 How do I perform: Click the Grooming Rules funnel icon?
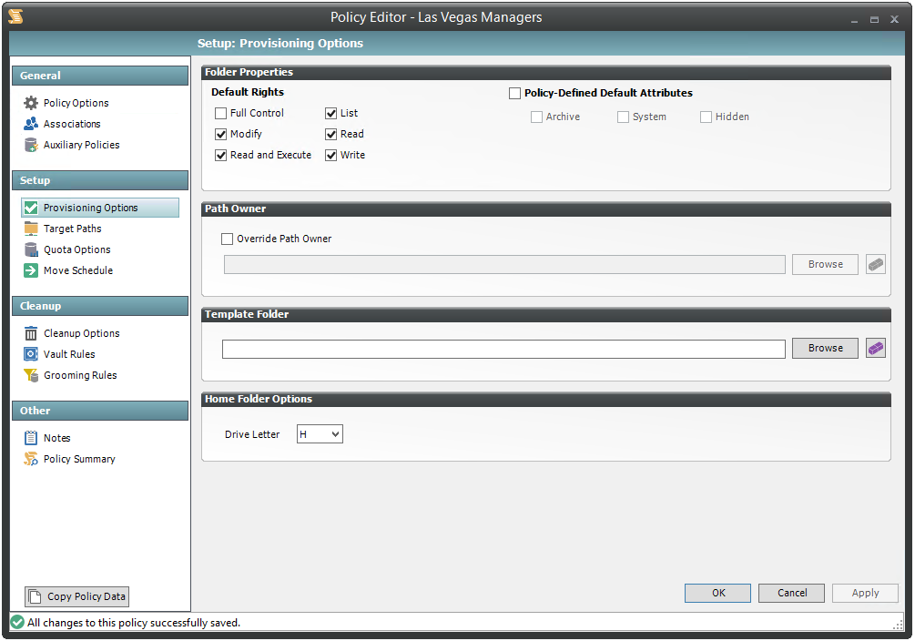31,375
